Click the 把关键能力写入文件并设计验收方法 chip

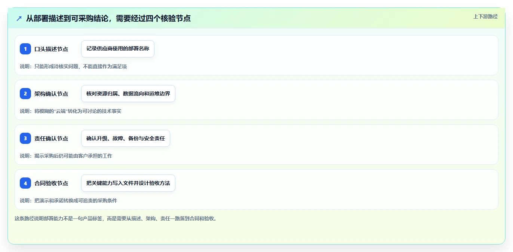tap(128, 183)
